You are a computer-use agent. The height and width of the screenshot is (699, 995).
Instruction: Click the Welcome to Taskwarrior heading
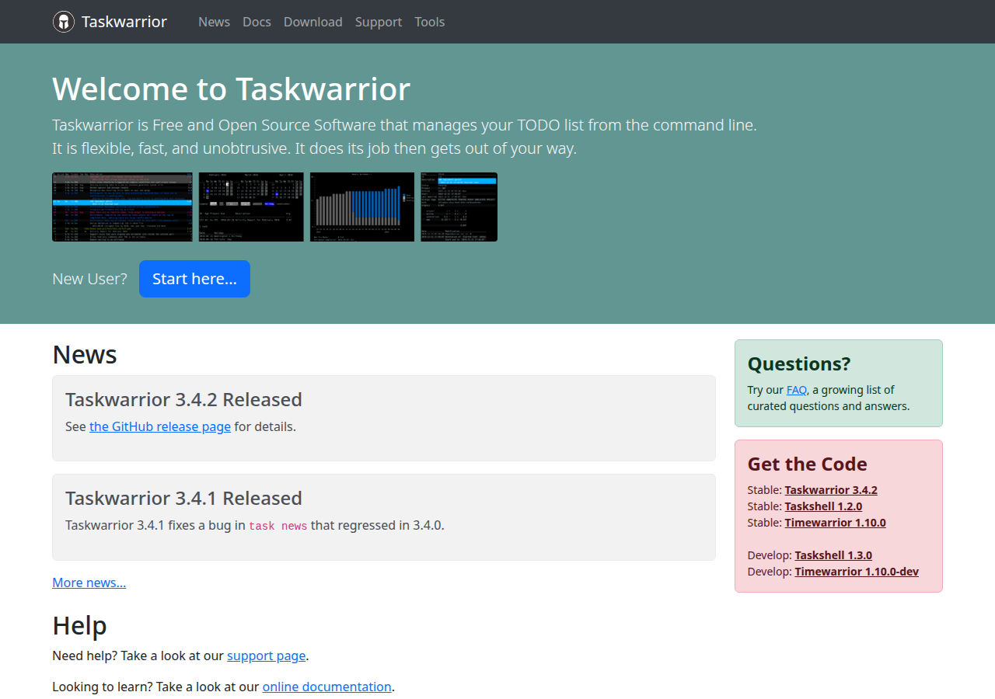tap(231, 89)
